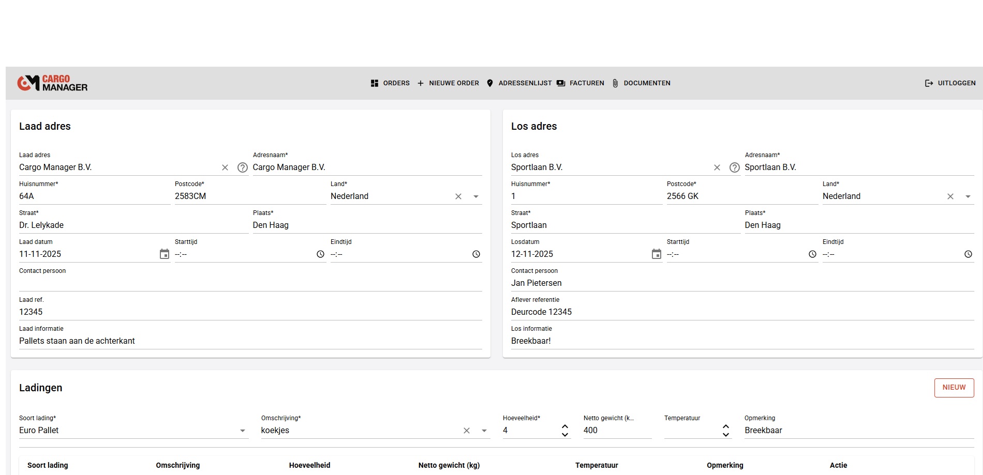This screenshot has height=475, width=983.
Task: Click the Cargo Manager logo
Action: point(52,83)
